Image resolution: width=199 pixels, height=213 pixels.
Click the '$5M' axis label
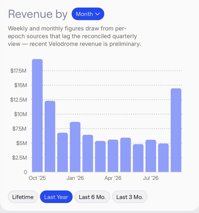22,143
